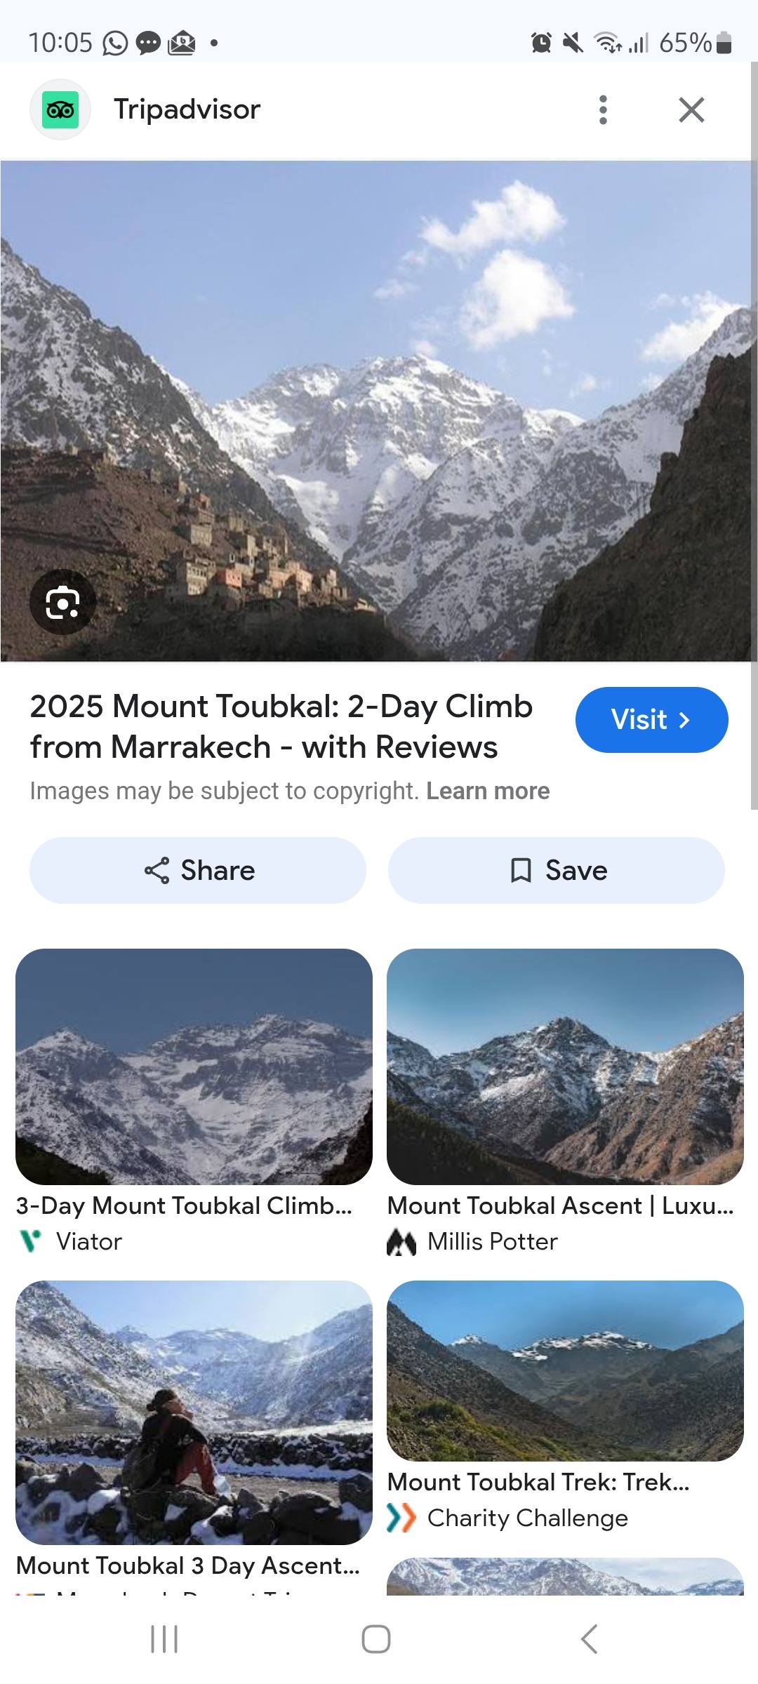The width and height of the screenshot is (758, 1684).
Task: Open the 3-Day Mount Toubkal Climb thumbnail
Action: tap(194, 1067)
